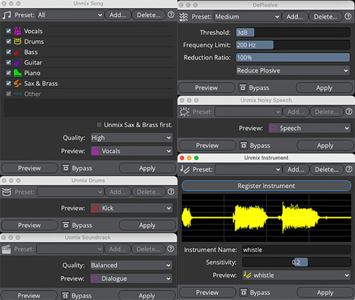This screenshot has width=355, height=300.
Task: Click the Unmix Song music note icon
Action: point(7,15)
